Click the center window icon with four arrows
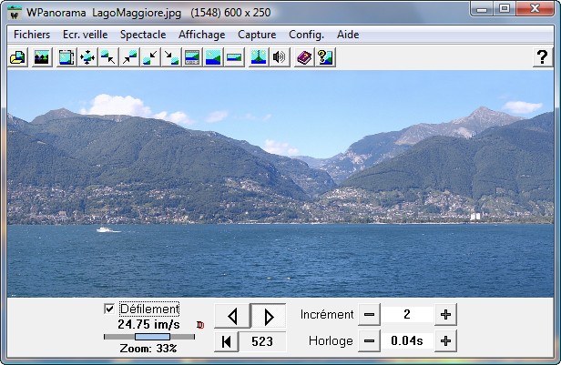 pyautogui.click(x=87, y=57)
